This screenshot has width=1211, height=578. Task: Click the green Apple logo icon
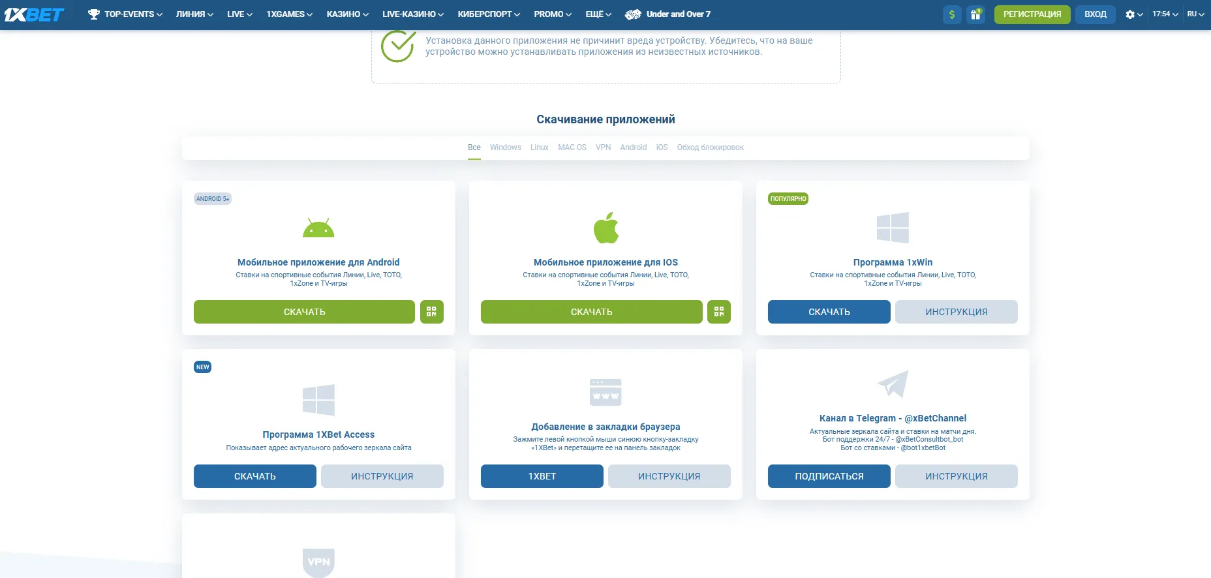(605, 228)
